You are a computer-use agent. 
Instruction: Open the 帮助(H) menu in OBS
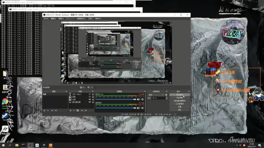coord(98,19)
